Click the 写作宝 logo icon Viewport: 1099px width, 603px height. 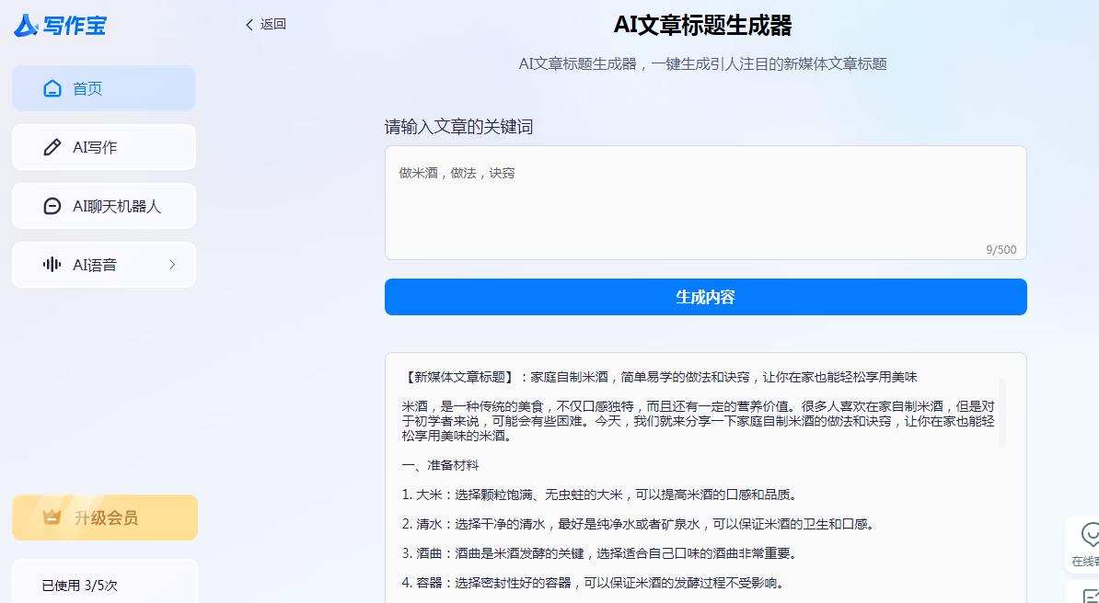pos(28,26)
